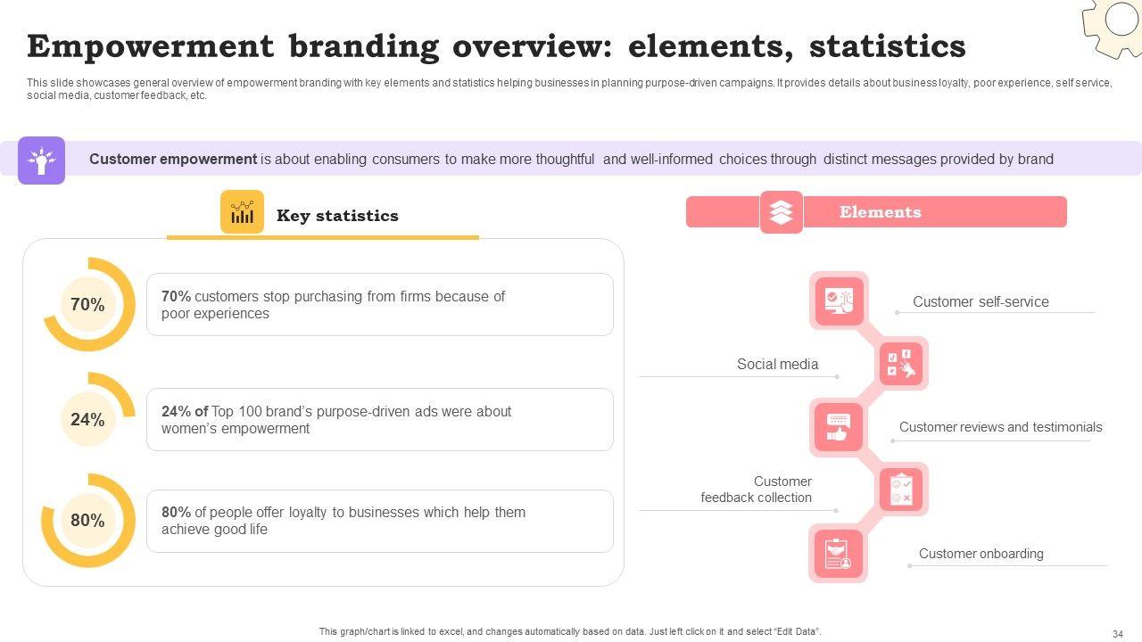Click the yellow key statistics chart icon
The image size is (1142, 642).
point(242,212)
